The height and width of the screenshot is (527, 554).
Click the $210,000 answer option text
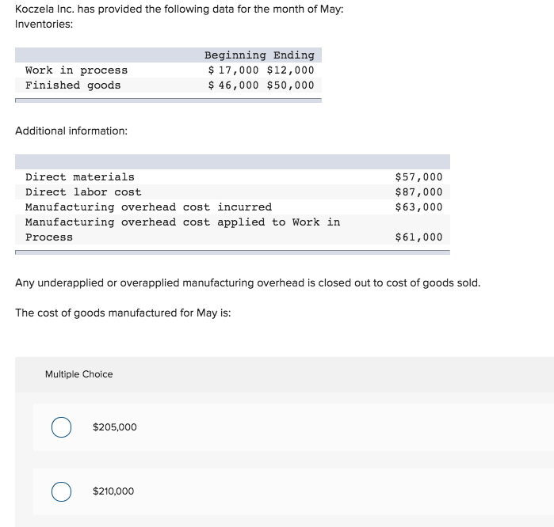pyautogui.click(x=113, y=491)
